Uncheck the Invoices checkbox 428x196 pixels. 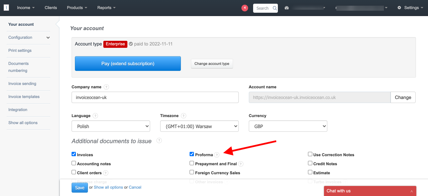click(x=74, y=154)
